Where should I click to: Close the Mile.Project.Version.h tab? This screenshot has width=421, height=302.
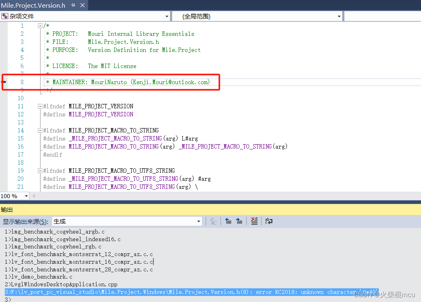tap(83, 5)
